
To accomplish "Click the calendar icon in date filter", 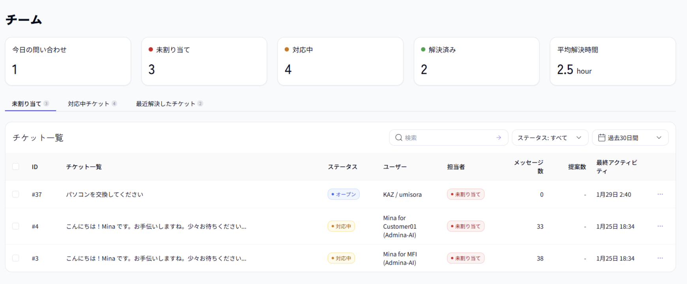I will pyautogui.click(x=602, y=138).
